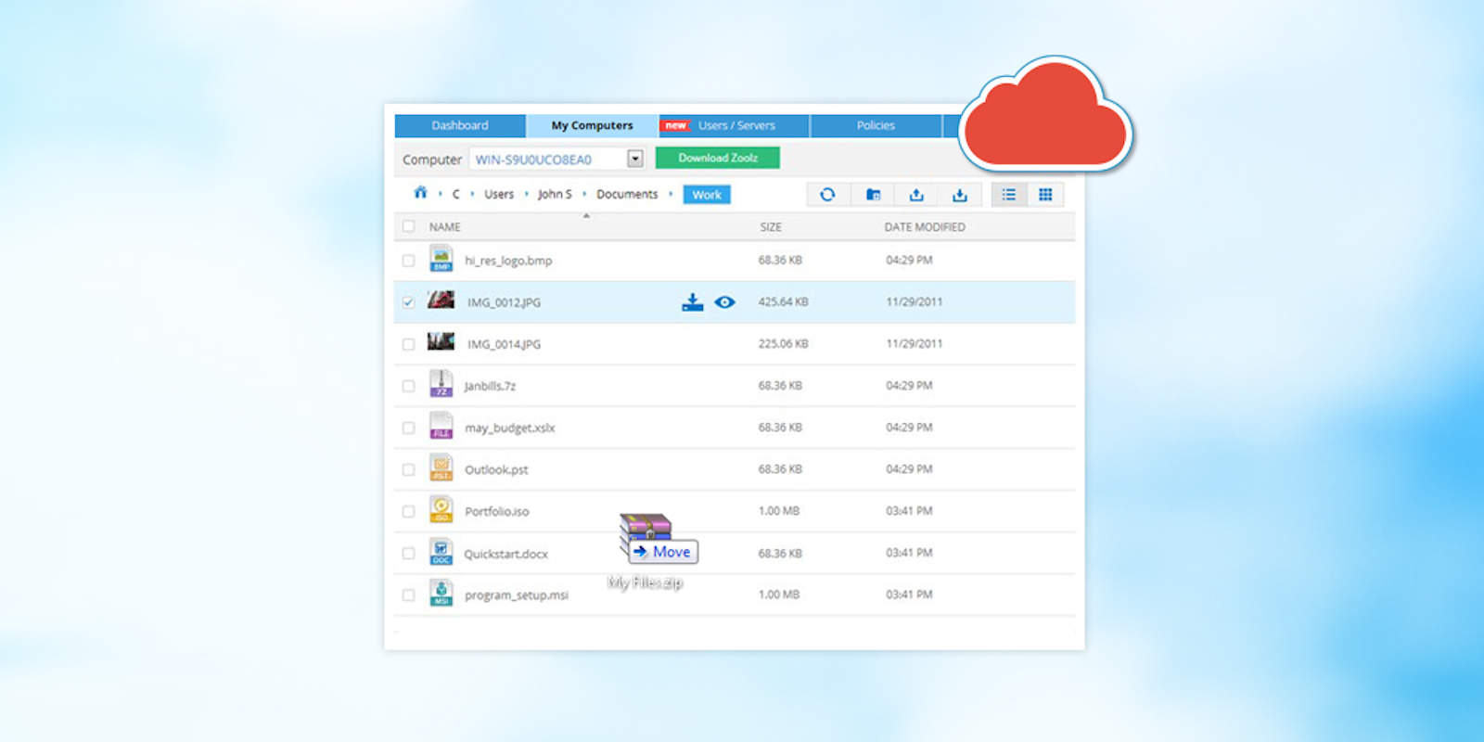Download the IMG_0012.JPG file

pyautogui.click(x=693, y=302)
